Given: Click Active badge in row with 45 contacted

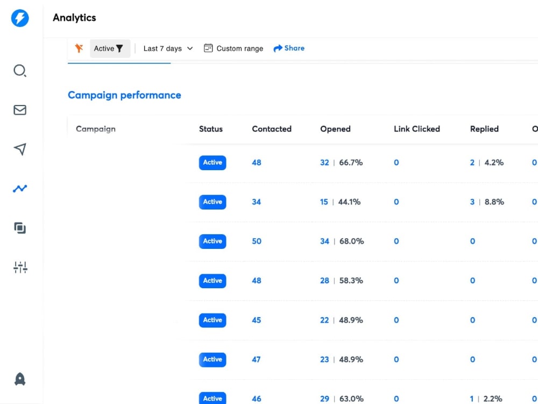Looking at the screenshot, I should [x=213, y=320].
